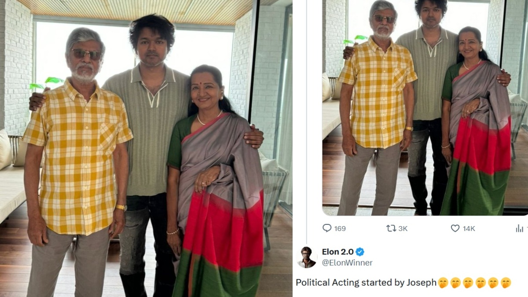The width and height of the screenshot is (528, 297).
Task: Click the first face emoji in the tweet
Action: [443, 283]
